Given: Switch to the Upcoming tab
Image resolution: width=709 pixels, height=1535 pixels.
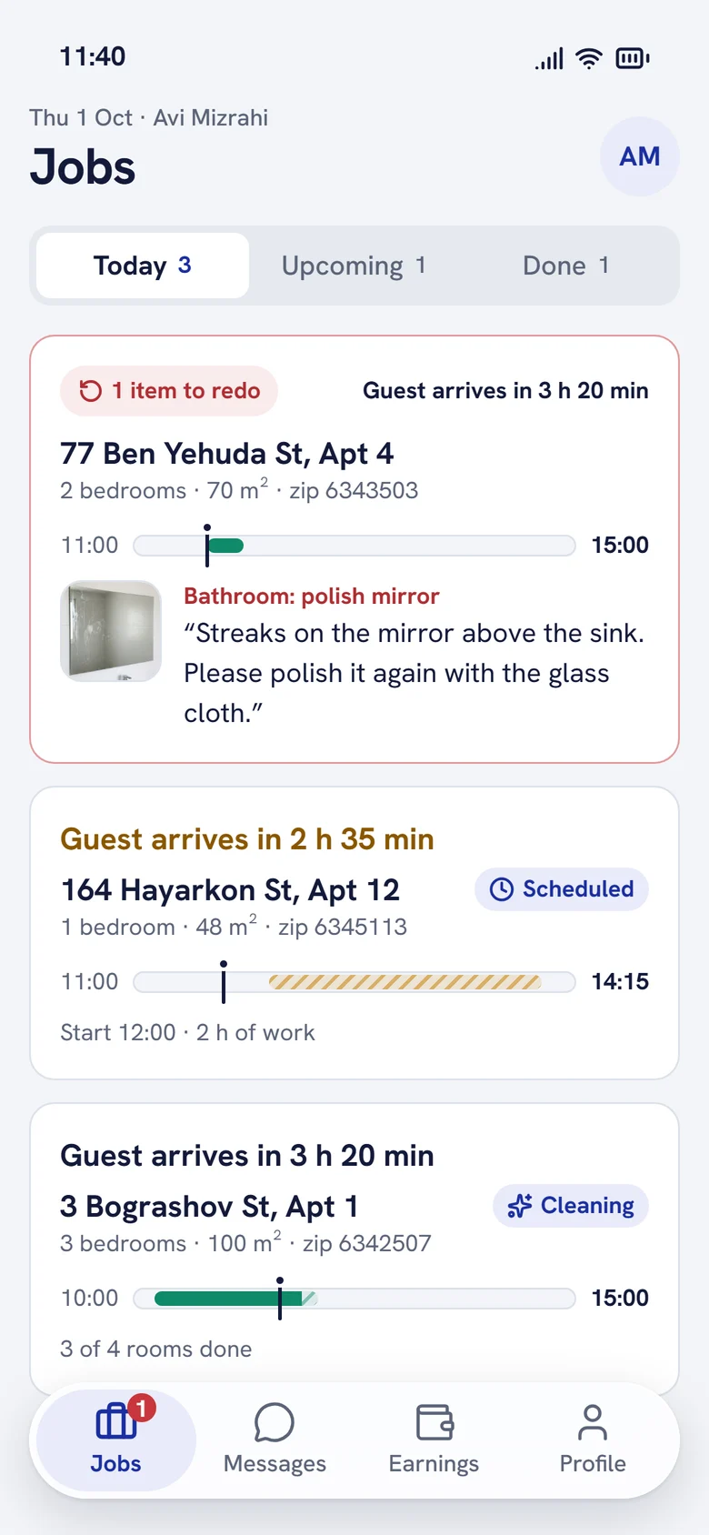Looking at the screenshot, I should click(354, 266).
